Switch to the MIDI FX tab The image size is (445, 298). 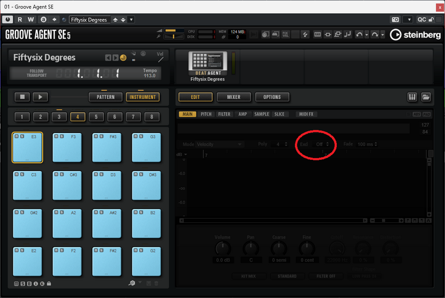[306, 114]
